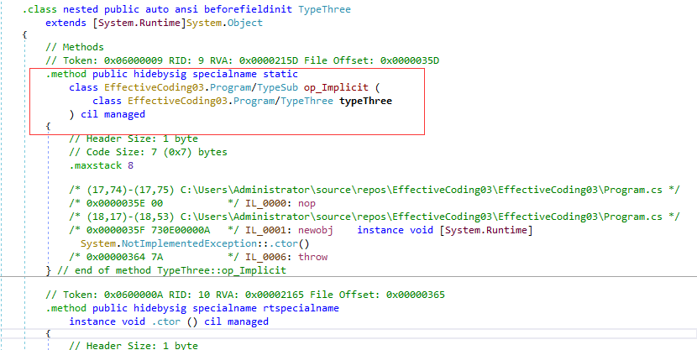
Task: Click the bold typeThree parameter name
Action: coord(365,101)
